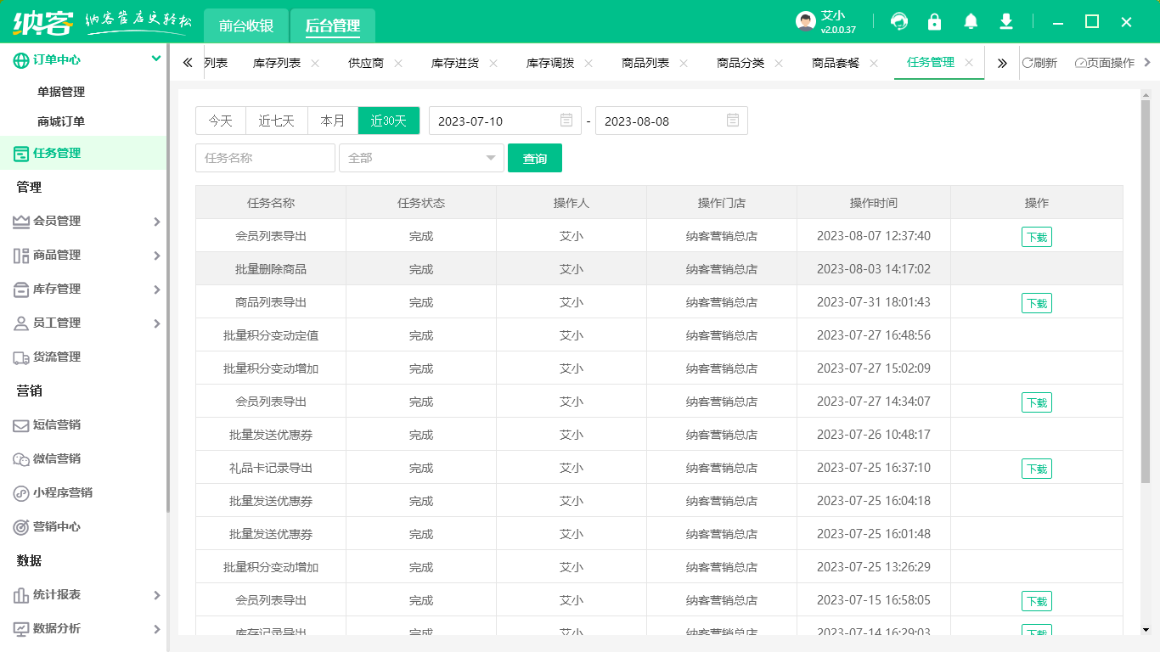Close the 商品套餐 tab
The height and width of the screenshot is (652, 1160).
tap(874, 63)
